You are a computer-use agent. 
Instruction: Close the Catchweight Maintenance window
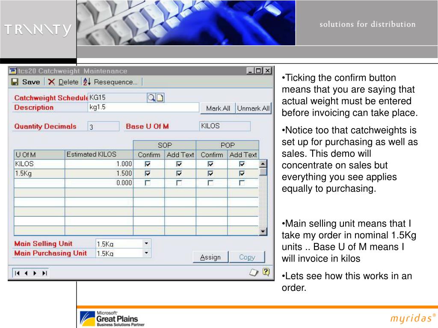coord(268,71)
